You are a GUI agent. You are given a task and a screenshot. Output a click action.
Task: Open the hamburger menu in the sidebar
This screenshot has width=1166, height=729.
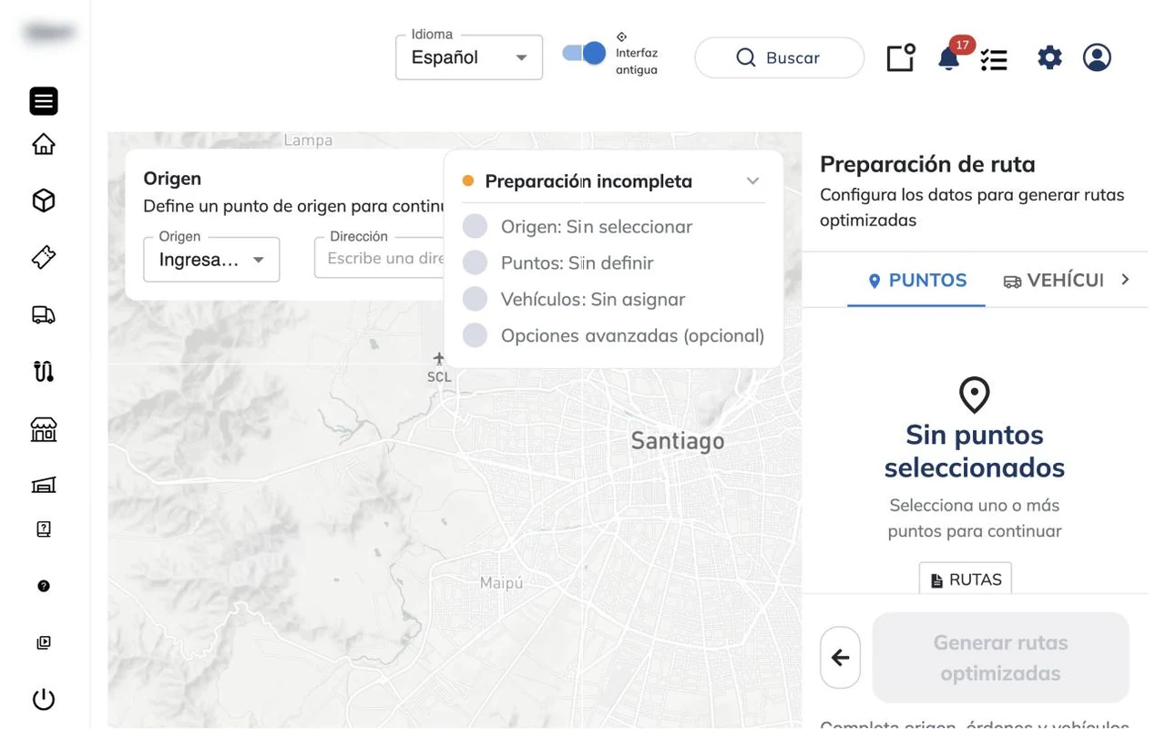tap(44, 101)
